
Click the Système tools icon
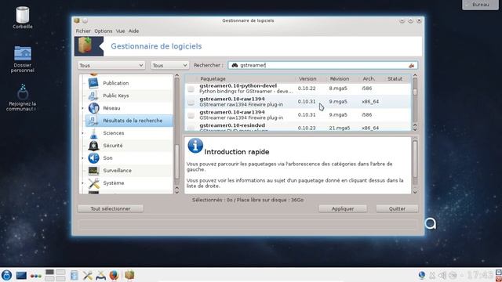(93, 183)
